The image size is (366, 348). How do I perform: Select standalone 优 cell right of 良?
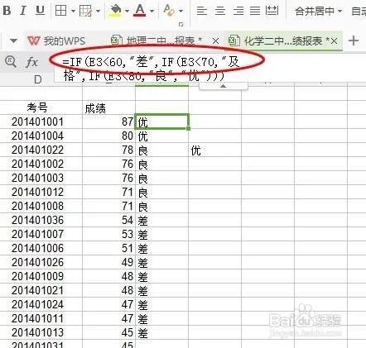tap(214, 150)
